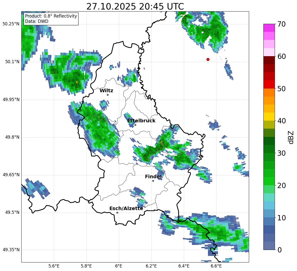Click the 49.95°N latitude label
Image resolution: width=297 pixels, height=271 pixels.
(x=11, y=100)
